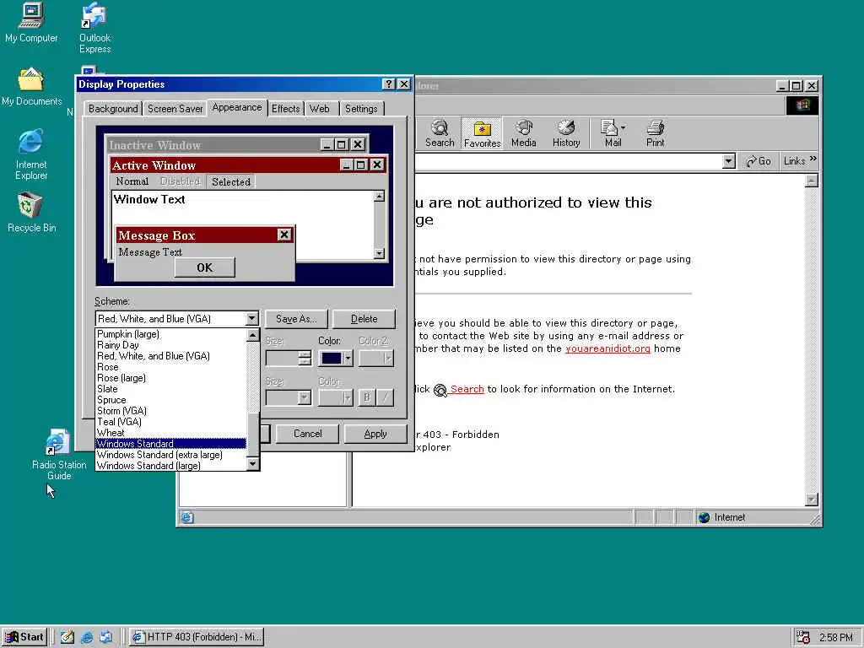
Task: Select highlighted Windows Standard scheme
Action: [170, 444]
